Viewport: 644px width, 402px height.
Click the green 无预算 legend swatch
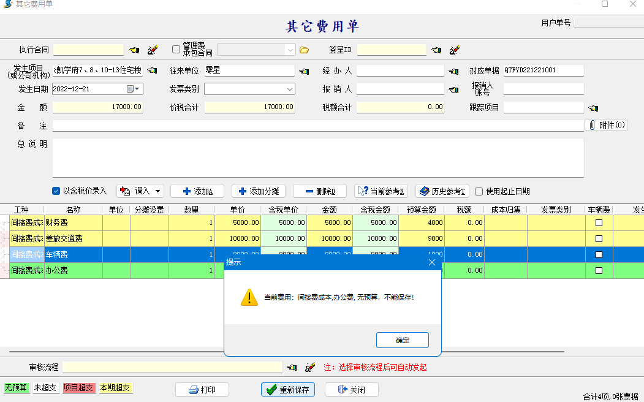click(x=17, y=388)
